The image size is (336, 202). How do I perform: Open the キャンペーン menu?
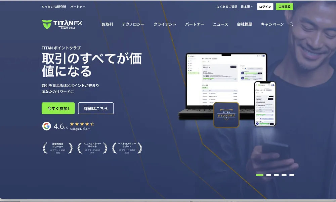(272, 24)
